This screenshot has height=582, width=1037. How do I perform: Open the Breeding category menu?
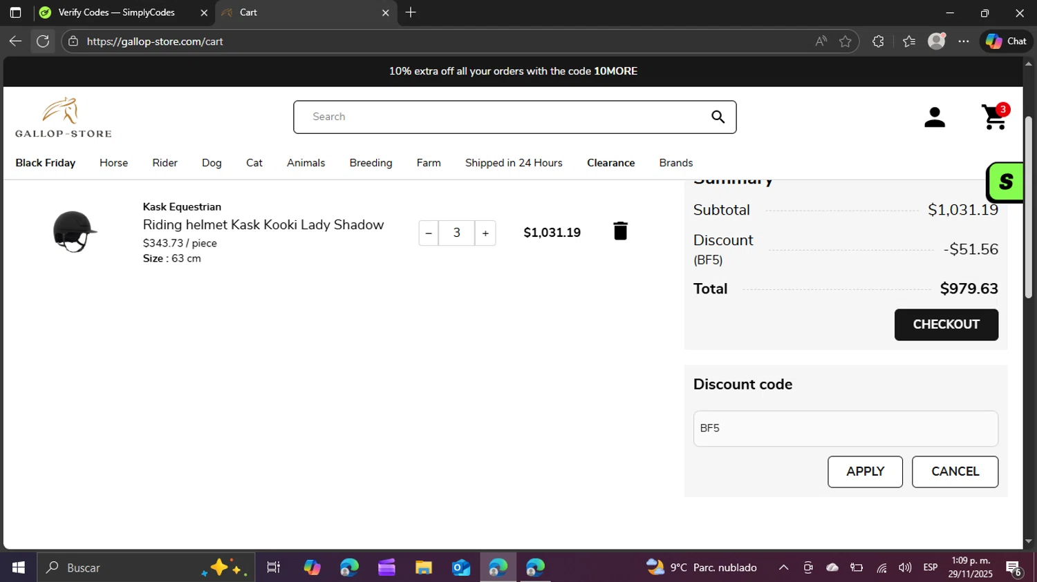(x=371, y=163)
